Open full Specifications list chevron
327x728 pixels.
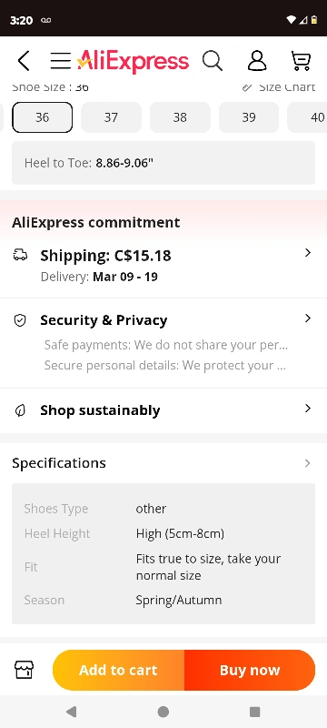click(x=308, y=463)
